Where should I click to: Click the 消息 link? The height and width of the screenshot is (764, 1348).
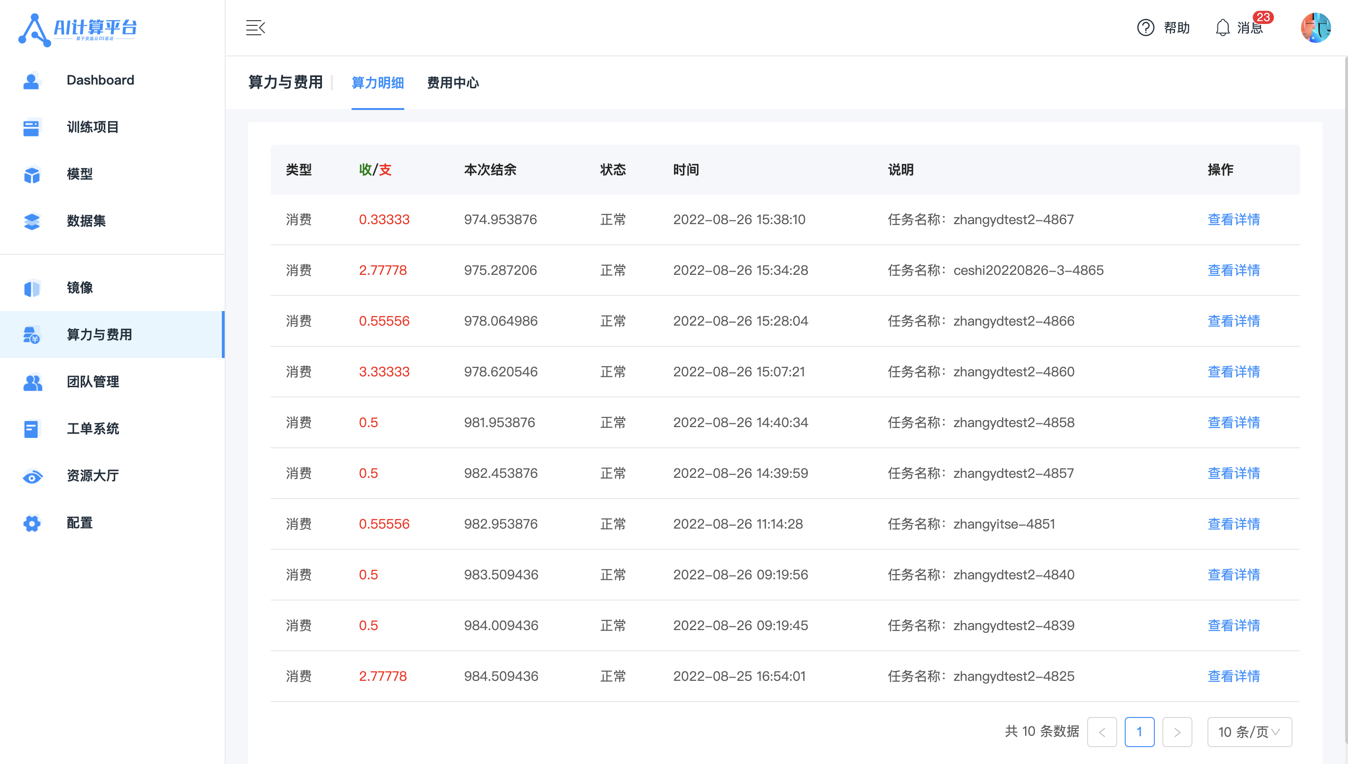pyautogui.click(x=1249, y=28)
